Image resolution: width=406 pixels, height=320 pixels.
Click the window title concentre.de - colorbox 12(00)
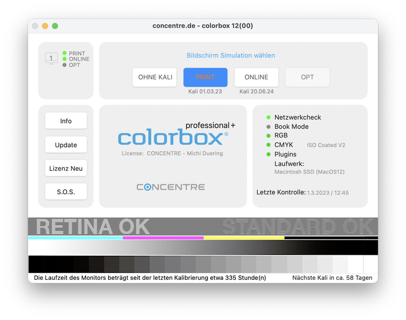(x=203, y=26)
